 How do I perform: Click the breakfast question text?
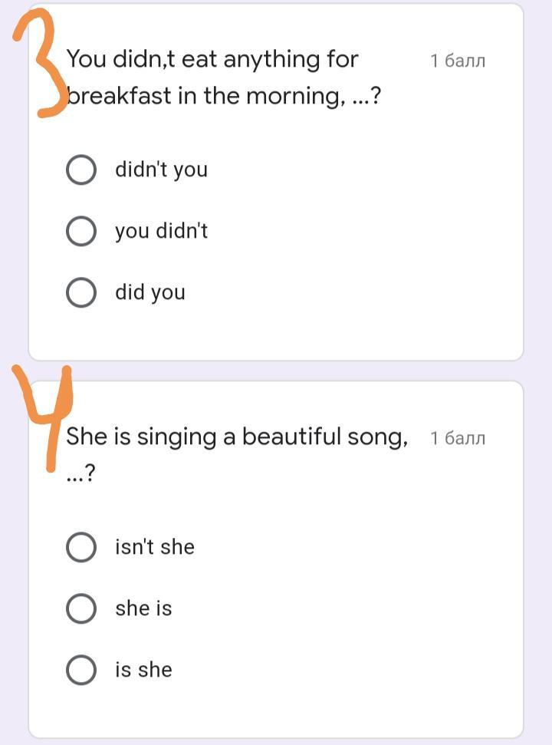[224, 78]
